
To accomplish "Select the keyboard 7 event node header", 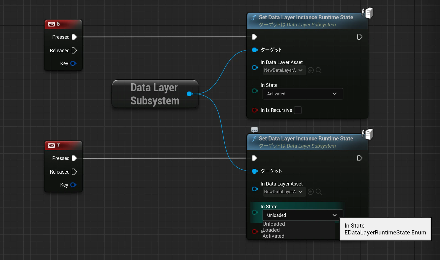I will [x=63, y=145].
